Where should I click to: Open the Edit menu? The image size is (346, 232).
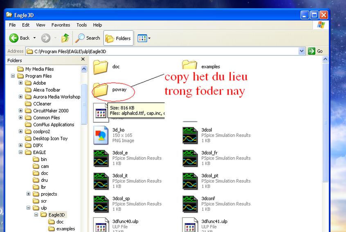[x=26, y=25]
